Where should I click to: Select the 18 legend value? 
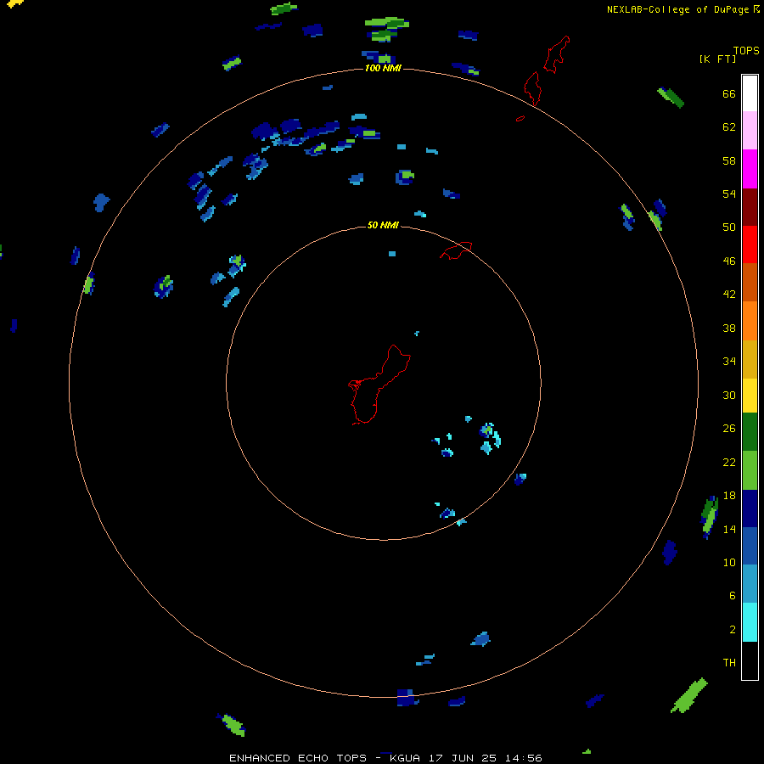729,496
